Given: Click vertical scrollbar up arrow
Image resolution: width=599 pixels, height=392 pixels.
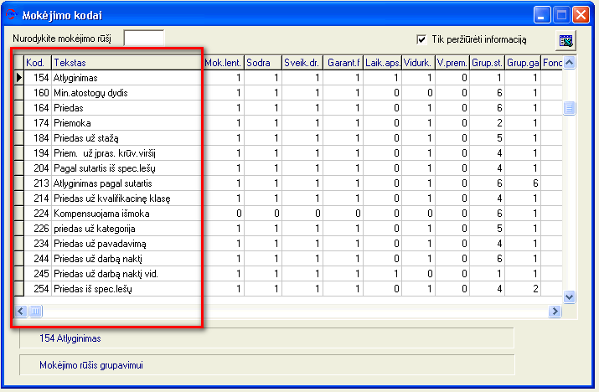Looking at the screenshot, I should click(x=569, y=62).
